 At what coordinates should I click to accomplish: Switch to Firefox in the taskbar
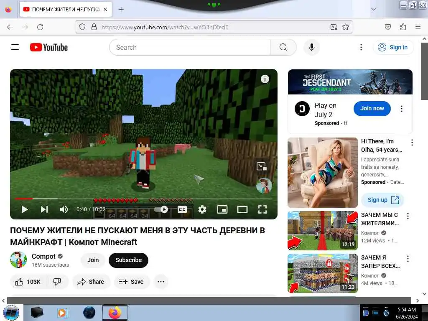115,313
